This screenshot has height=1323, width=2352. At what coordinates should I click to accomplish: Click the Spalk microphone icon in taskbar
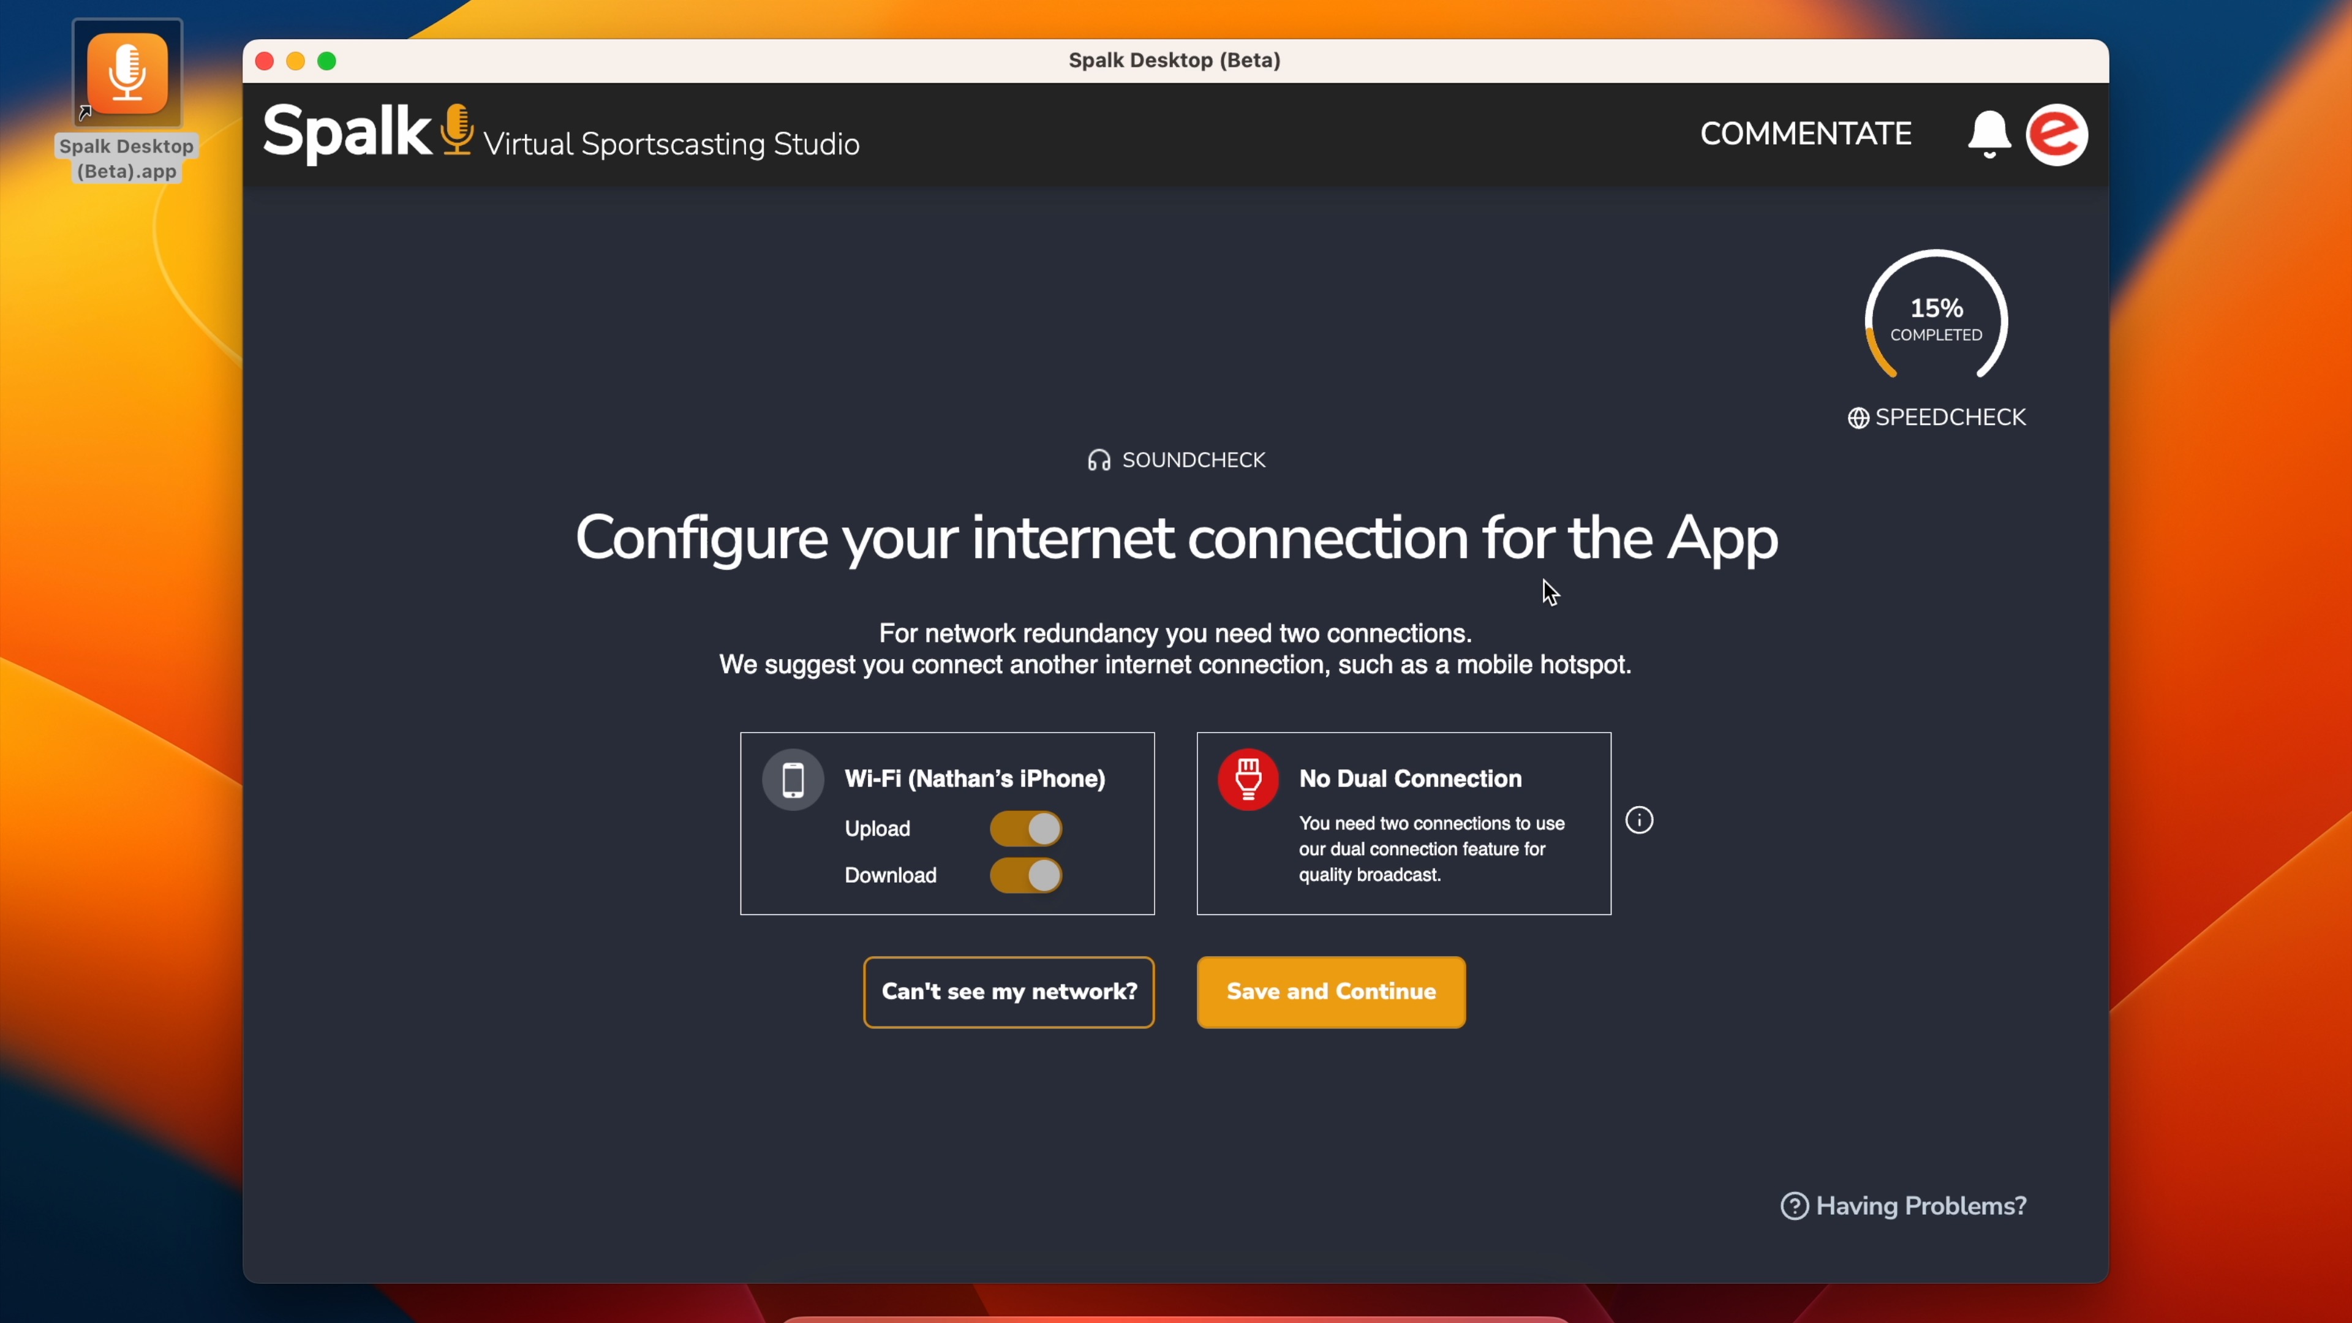point(126,74)
